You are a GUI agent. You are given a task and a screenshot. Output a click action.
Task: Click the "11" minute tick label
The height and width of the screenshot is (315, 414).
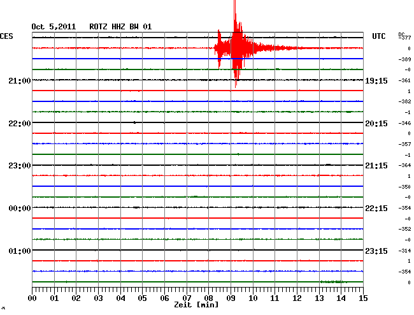point(275,298)
